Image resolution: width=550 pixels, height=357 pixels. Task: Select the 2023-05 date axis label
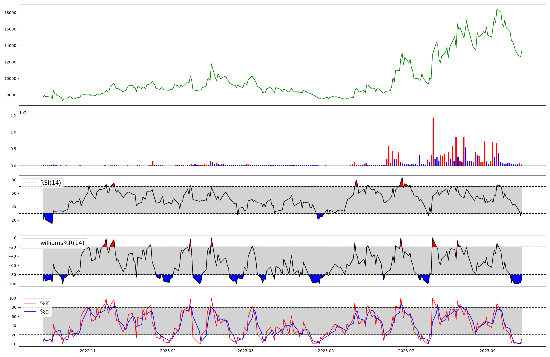pyautogui.click(x=326, y=351)
